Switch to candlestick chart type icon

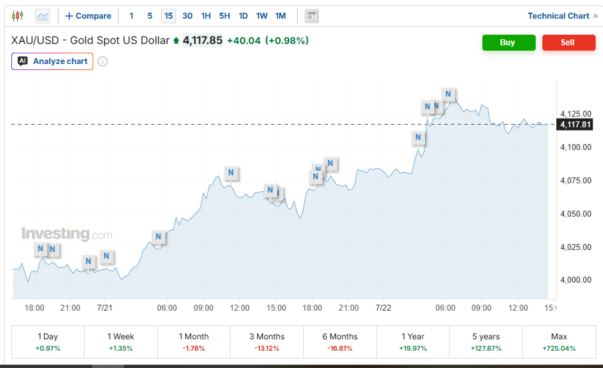click(17, 16)
